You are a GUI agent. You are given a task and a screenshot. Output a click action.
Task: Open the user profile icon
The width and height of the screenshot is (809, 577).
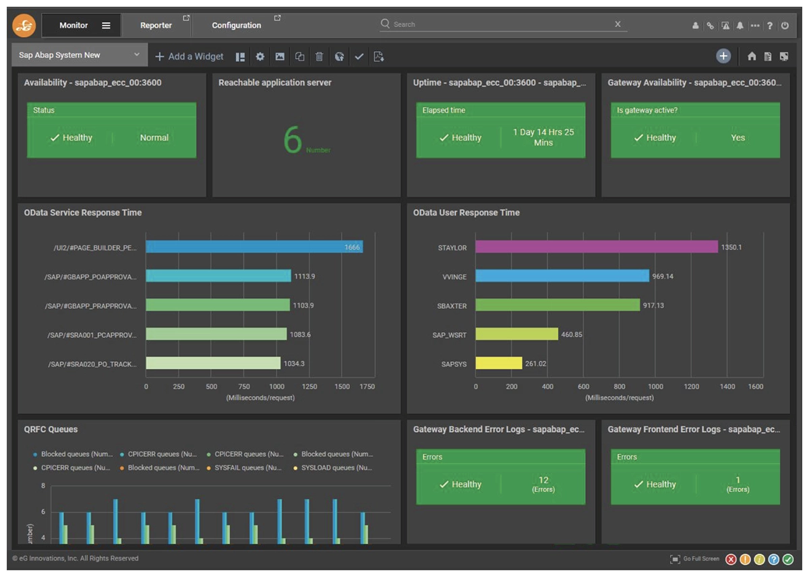pos(695,26)
